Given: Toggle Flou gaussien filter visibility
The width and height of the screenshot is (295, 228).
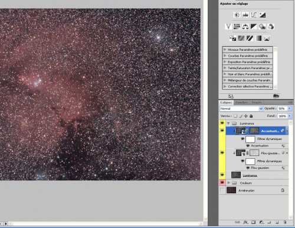Looking at the screenshot, I should 248,168.
